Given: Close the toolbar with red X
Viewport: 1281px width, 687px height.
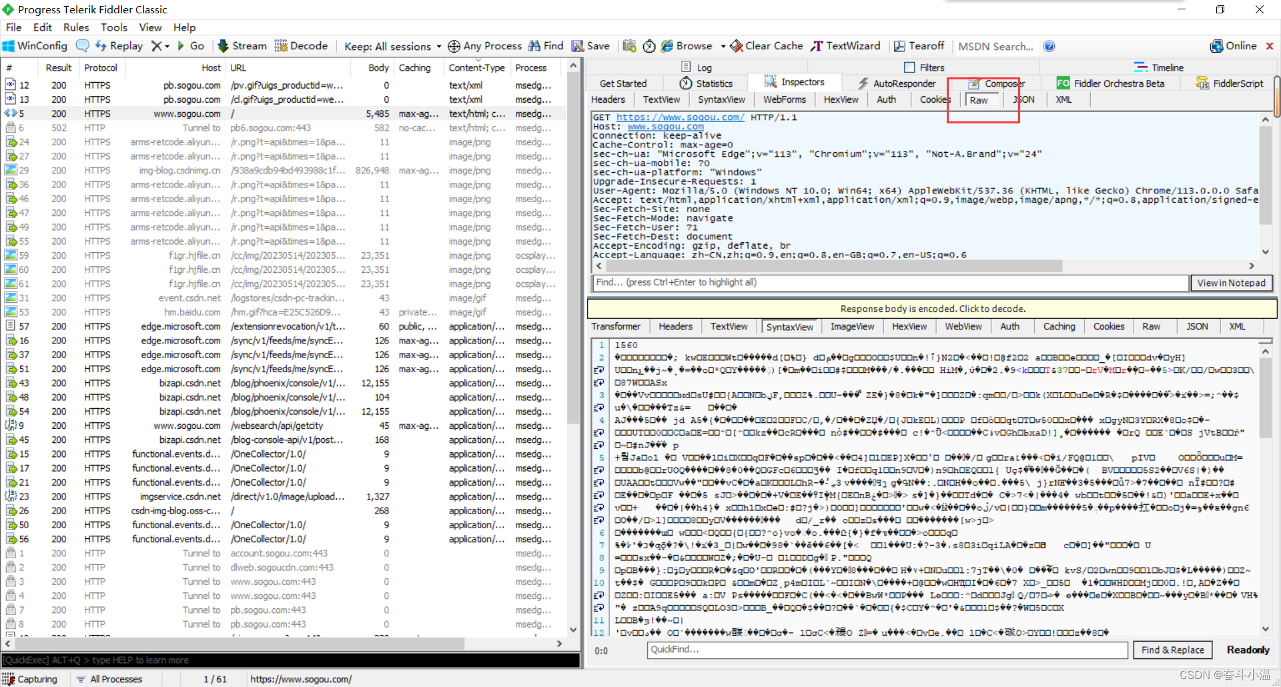Looking at the screenshot, I should (x=1270, y=46).
